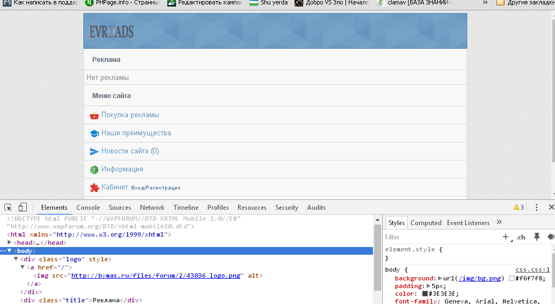Show more Styles sidebar tabs chevron
Viewport: 555px width, 304px height.
click(x=499, y=222)
